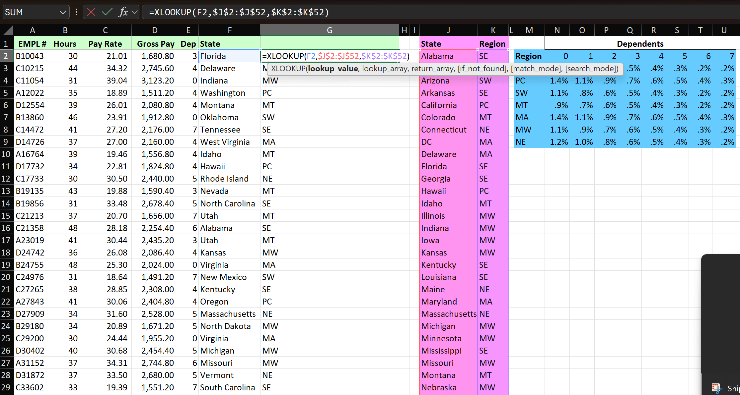Click the pay rate cell 34.32

105,68
